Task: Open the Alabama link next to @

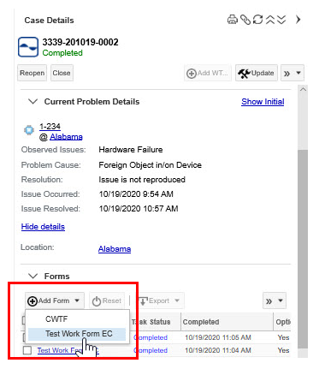Action: point(66,137)
